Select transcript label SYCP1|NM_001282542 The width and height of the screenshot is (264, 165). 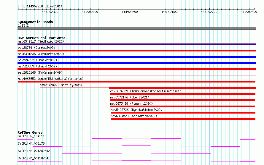pos(34,151)
